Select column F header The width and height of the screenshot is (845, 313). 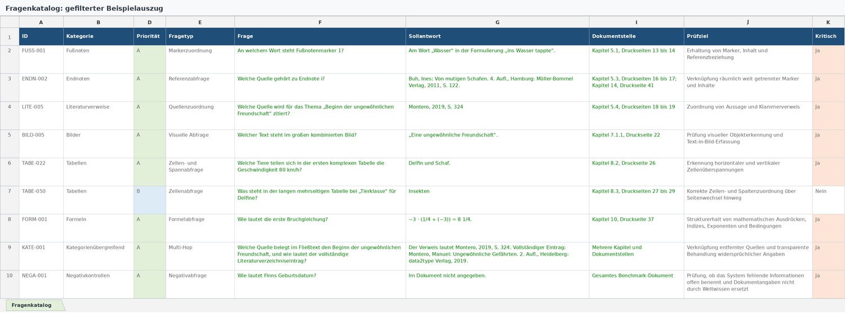320,22
